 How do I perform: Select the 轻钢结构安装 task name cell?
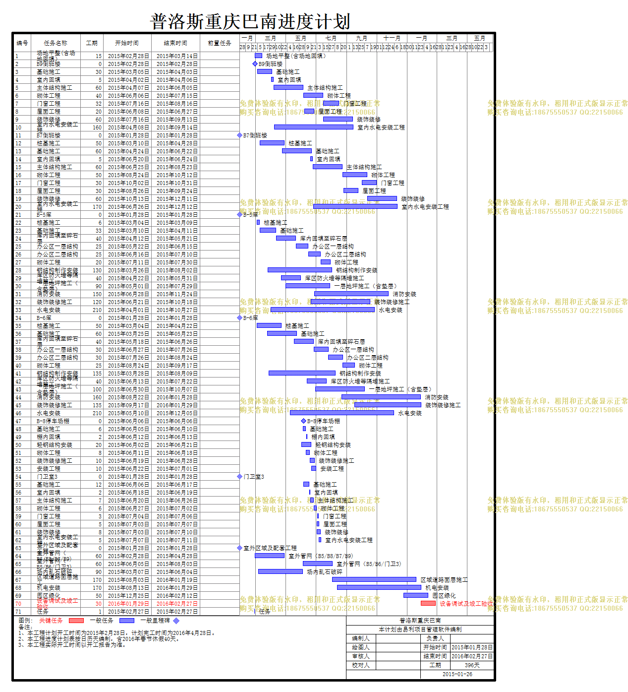click(55, 445)
